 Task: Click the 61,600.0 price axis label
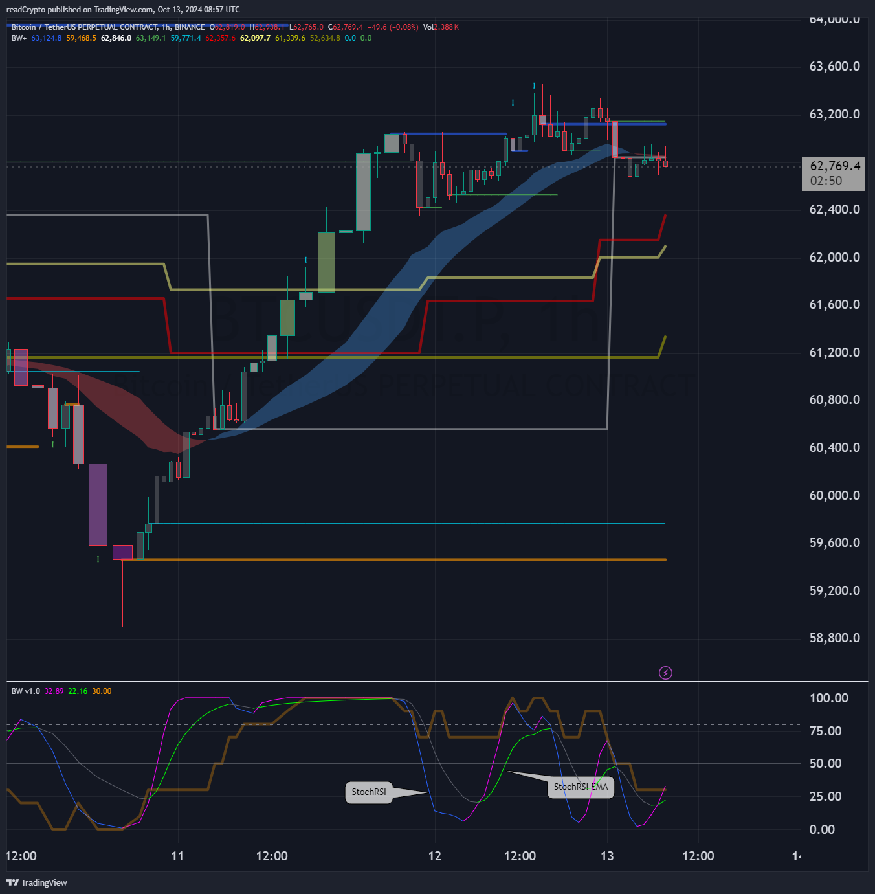tap(835, 305)
